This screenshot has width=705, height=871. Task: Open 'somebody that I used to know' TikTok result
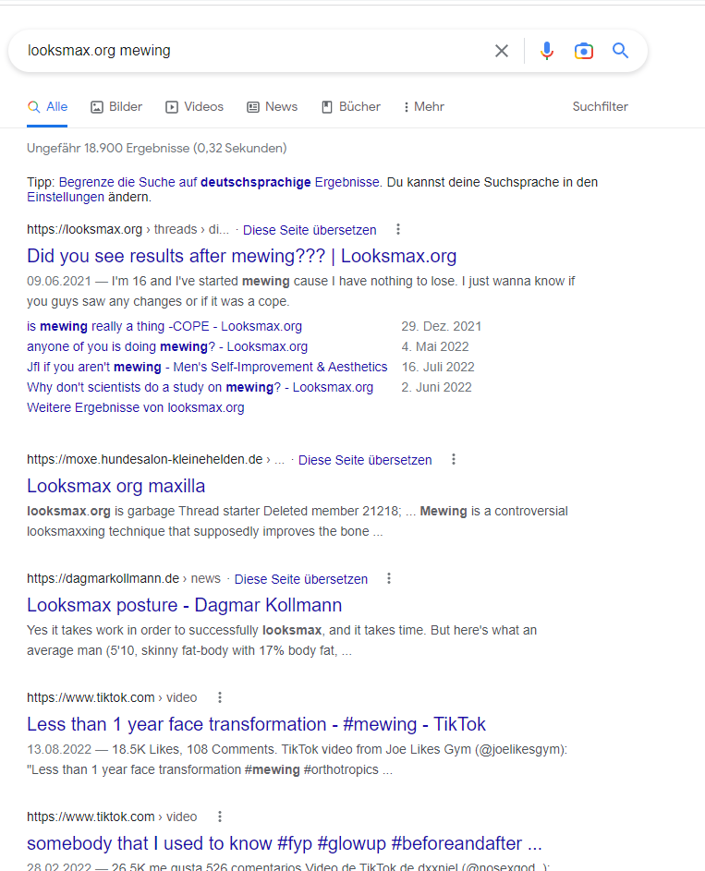click(285, 843)
